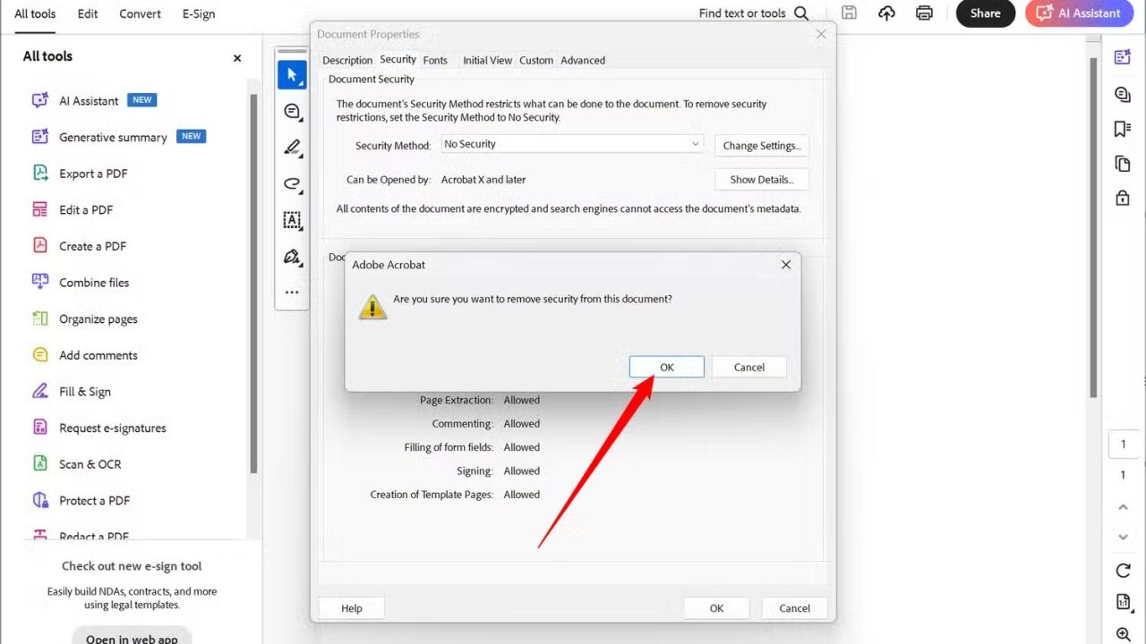Switch to the Advanced tab
The image size is (1146, 644).
[x=583, y=60]
